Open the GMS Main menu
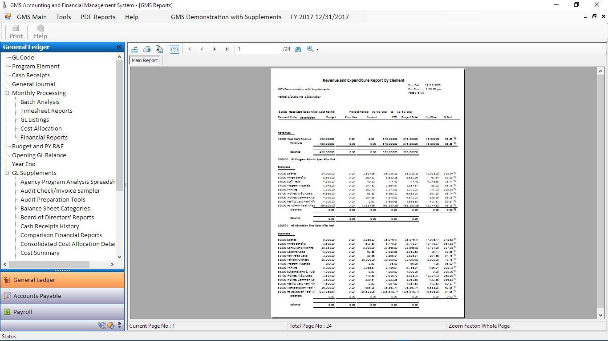The image size is (608, 341). tap(32, 17)
